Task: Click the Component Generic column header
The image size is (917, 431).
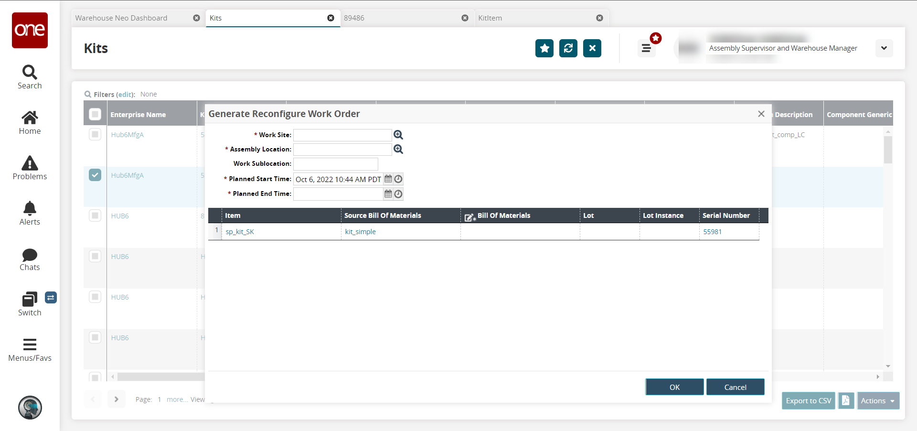Action: coord(859,115)
